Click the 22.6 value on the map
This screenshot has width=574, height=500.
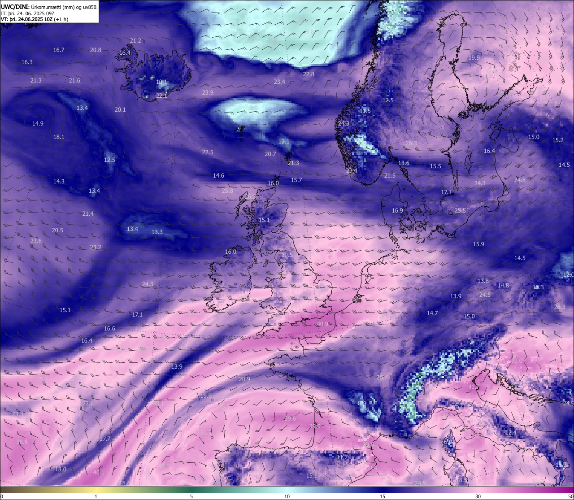[88, 403]
